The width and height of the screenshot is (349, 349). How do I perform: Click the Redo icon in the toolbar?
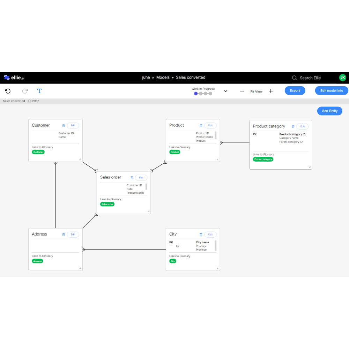[x=24, y=91]
